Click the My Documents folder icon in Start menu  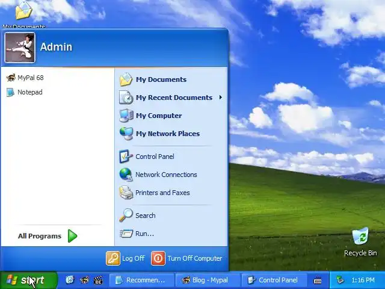(x=126, y=79)
